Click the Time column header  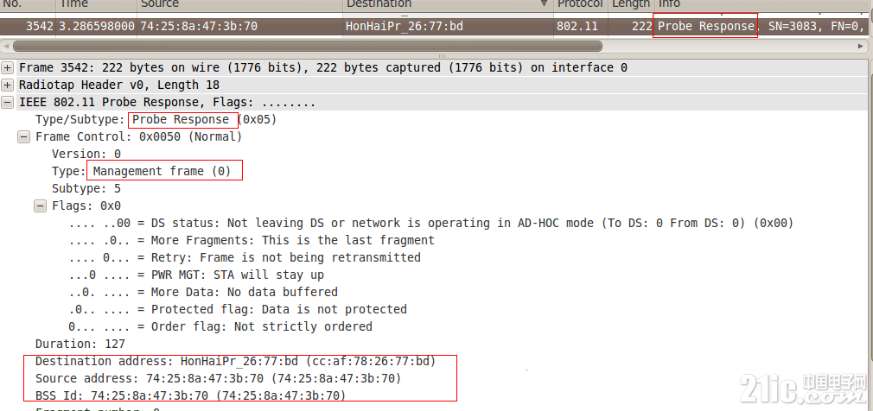coord(96,4)
